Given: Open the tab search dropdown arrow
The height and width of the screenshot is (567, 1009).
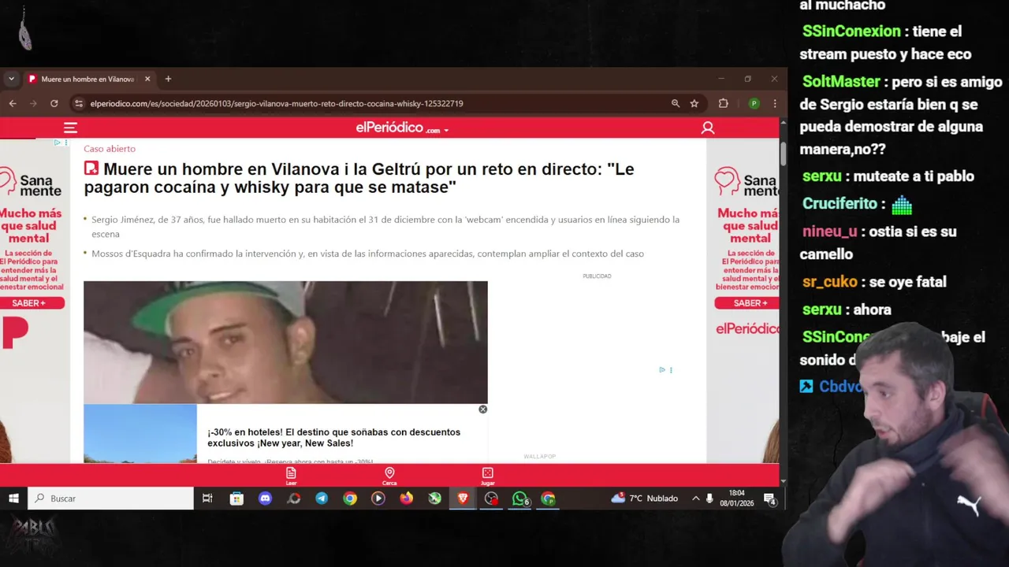Looking at the screenshot, I should coord(11,79).
